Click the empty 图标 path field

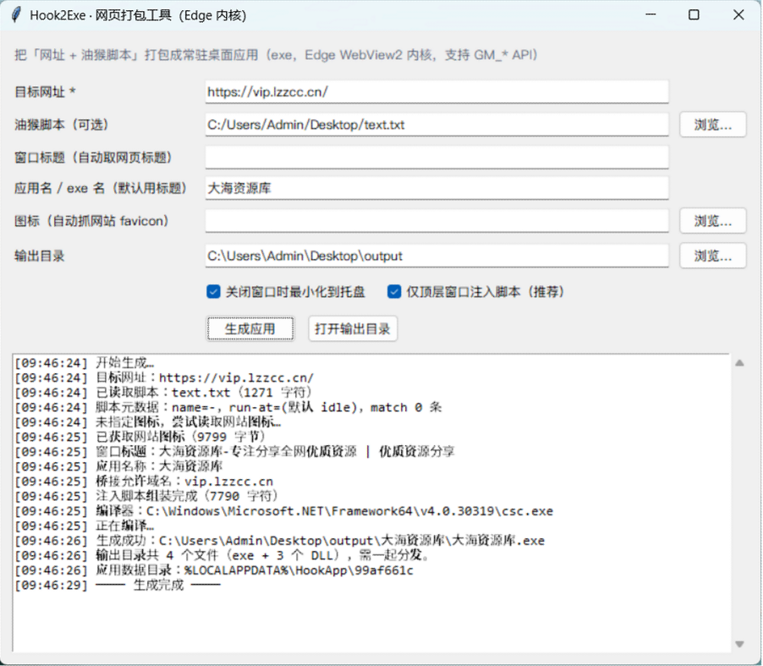(x=437, y=221)
